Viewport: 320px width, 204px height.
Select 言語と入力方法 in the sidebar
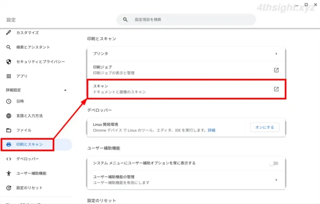pyautogui.click(x=29, y=116)
